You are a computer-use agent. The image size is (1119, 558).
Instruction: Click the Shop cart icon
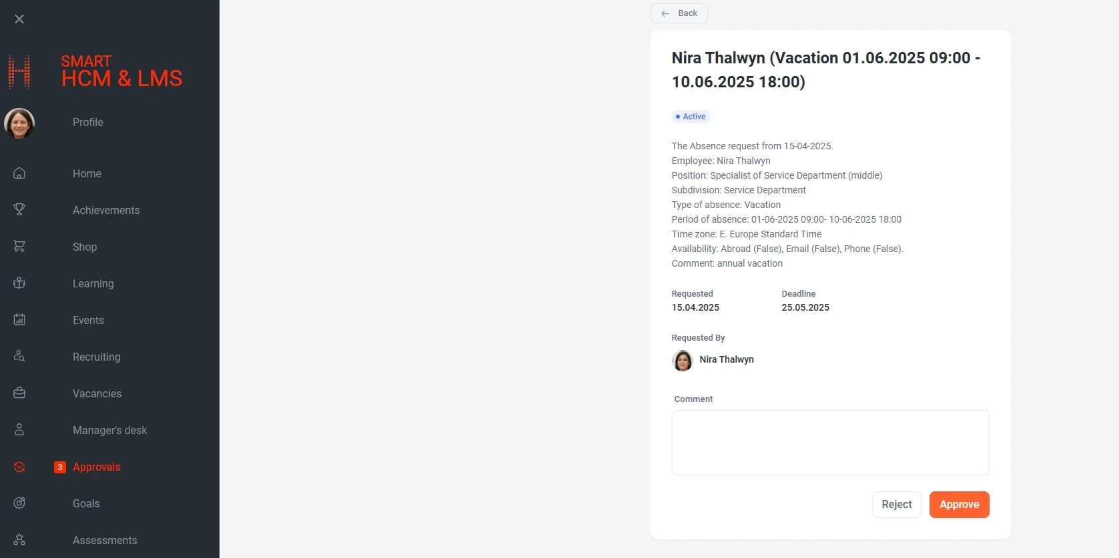19,247
